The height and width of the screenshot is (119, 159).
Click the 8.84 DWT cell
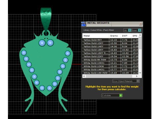[x=126, y=60]
